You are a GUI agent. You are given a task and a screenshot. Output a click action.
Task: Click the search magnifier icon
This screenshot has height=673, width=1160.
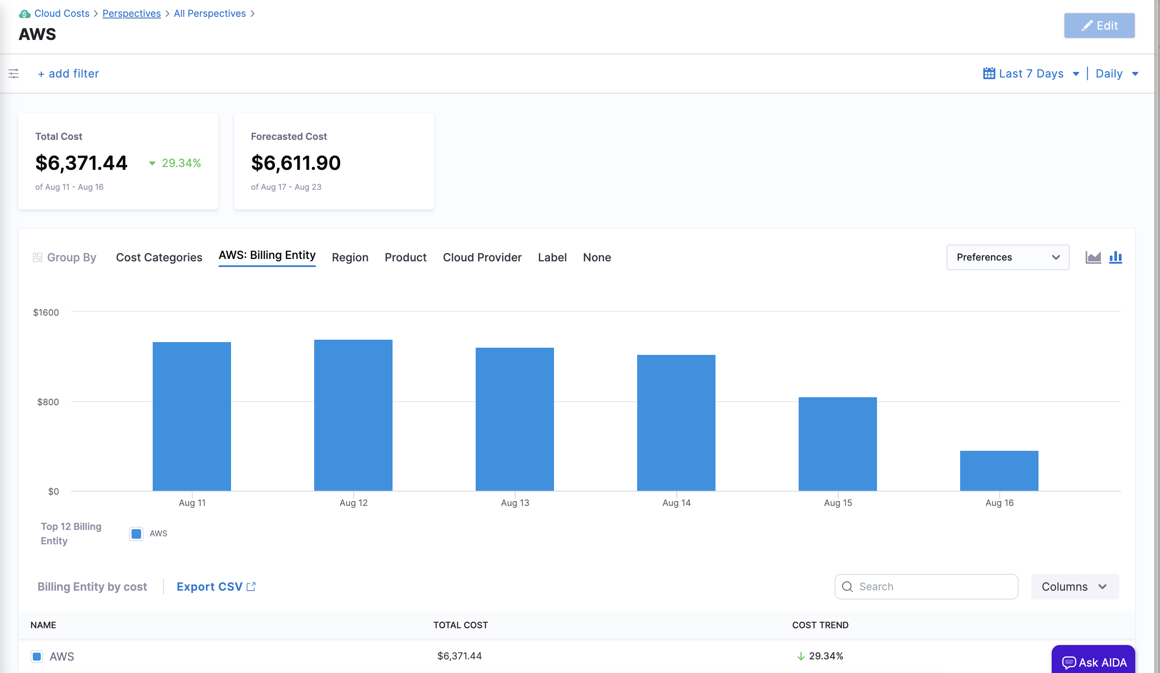coord(847,586)
